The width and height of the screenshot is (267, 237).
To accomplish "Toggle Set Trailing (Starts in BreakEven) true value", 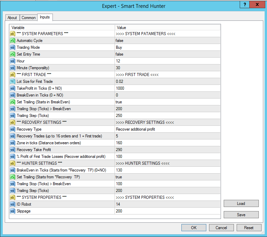I will click(167, 102).
